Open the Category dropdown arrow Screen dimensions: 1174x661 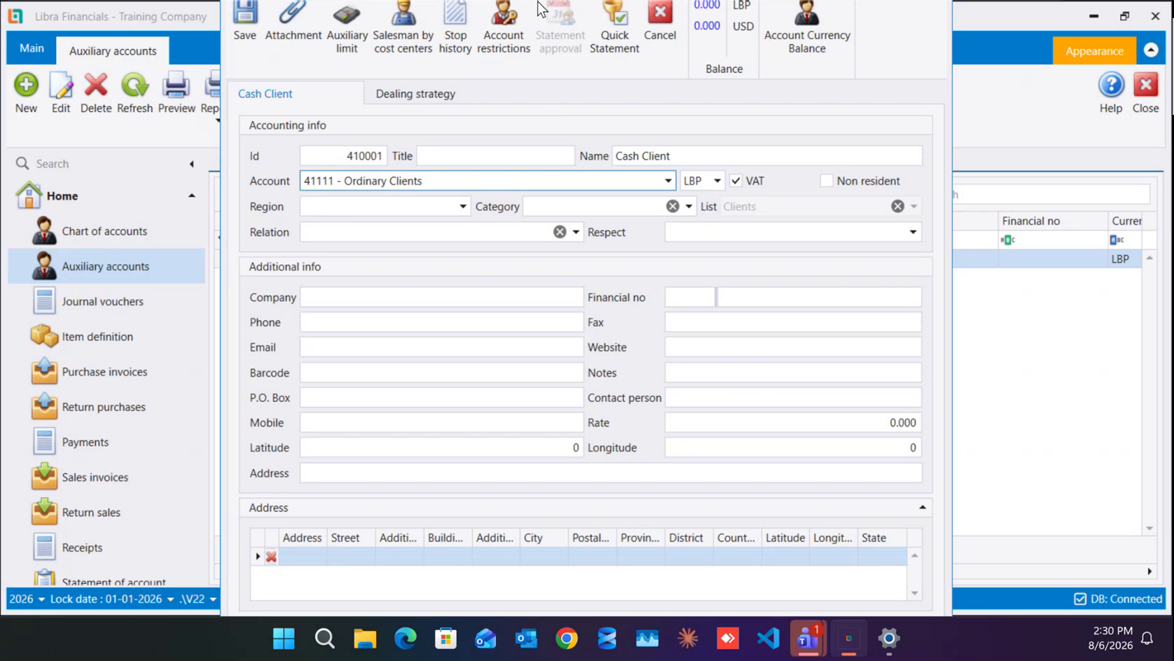(x=689, y=207)
